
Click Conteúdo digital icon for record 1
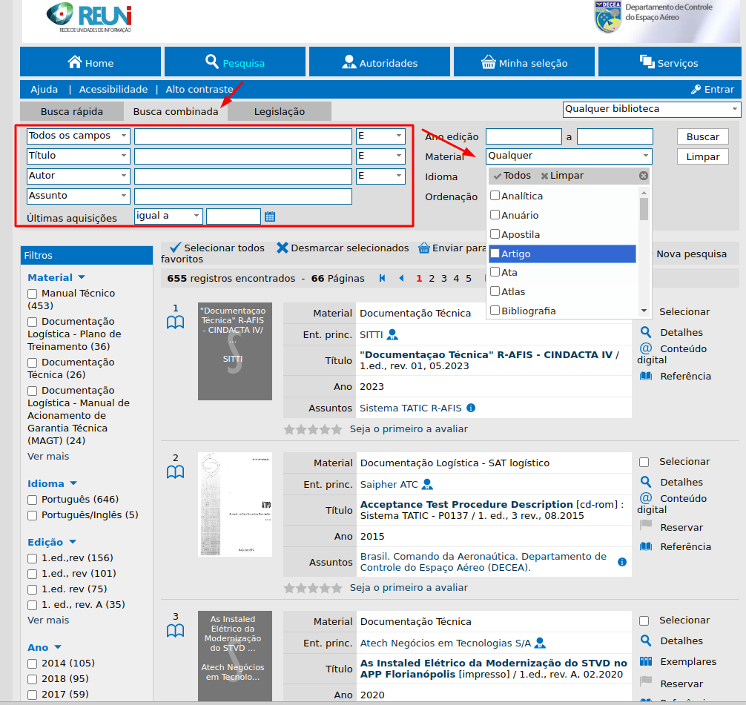pos(646,348)
